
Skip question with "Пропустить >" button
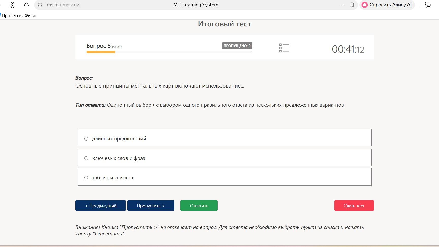[x=151, y=206]
